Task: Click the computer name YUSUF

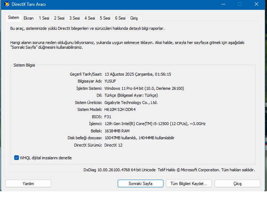Action: click(x=110, y=81)
